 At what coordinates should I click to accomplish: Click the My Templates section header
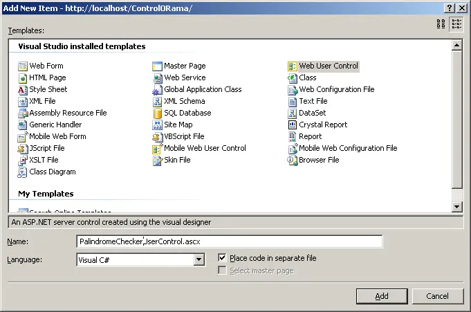point(46,194)
